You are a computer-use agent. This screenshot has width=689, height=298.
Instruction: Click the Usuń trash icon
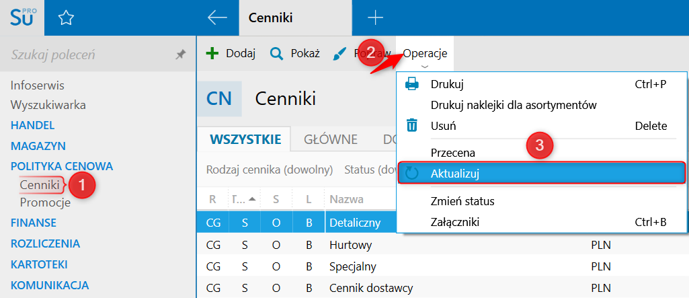pos(412,126)
